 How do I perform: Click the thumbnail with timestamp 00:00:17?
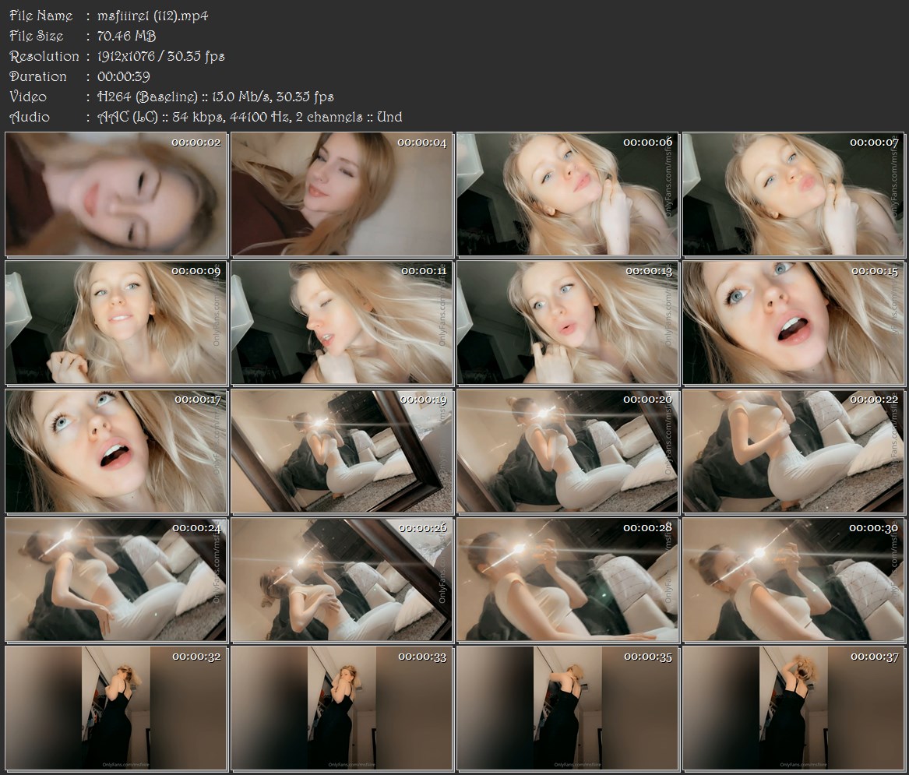(x=116, y=451)
